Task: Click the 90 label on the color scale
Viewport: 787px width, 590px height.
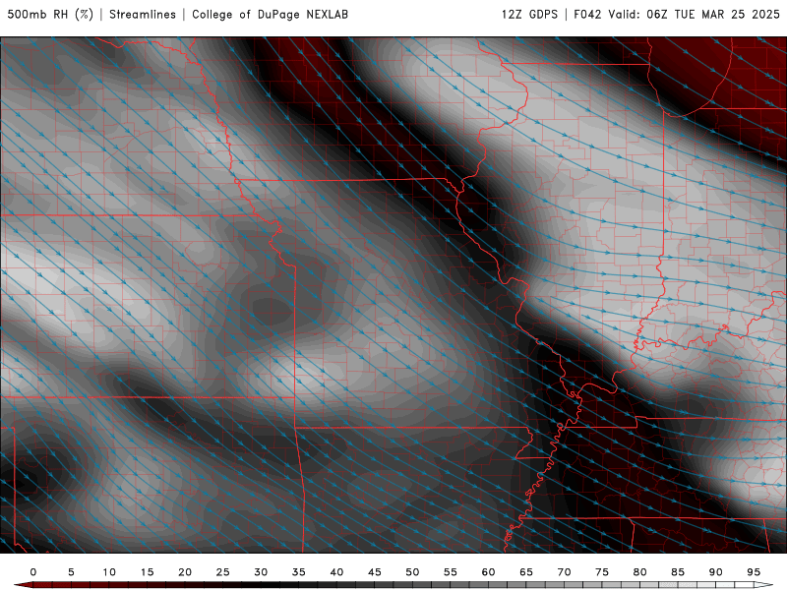Action: coord(716,572)
